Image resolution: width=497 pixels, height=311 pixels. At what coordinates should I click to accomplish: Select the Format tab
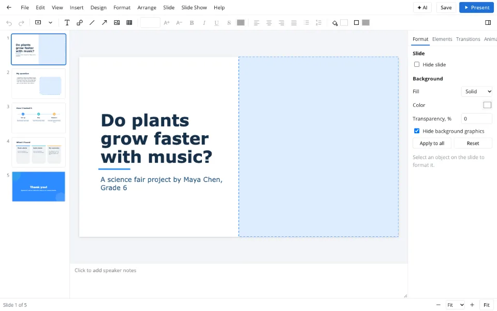(420, 39)
